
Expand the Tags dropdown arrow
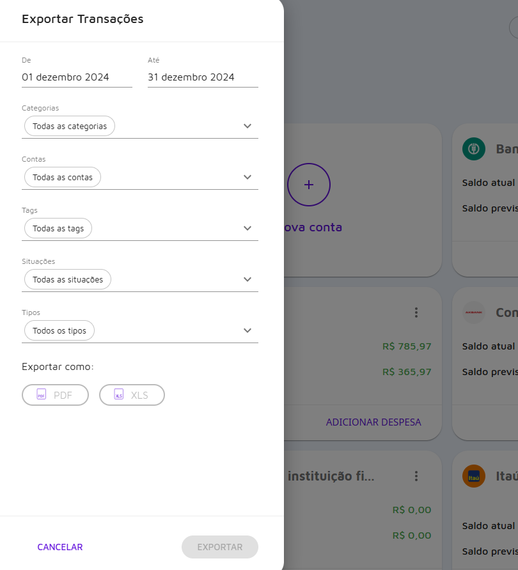[248, 228]
